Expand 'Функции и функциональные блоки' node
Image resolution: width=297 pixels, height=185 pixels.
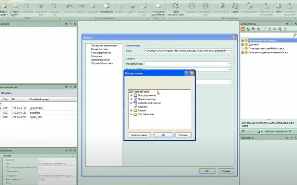coord(242,53)
